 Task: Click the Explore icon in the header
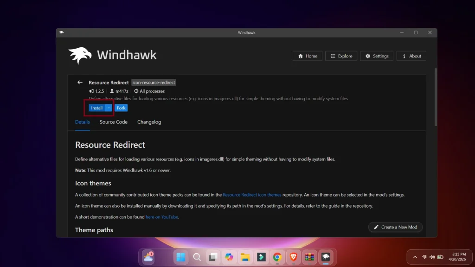click(x=334, y=56)
